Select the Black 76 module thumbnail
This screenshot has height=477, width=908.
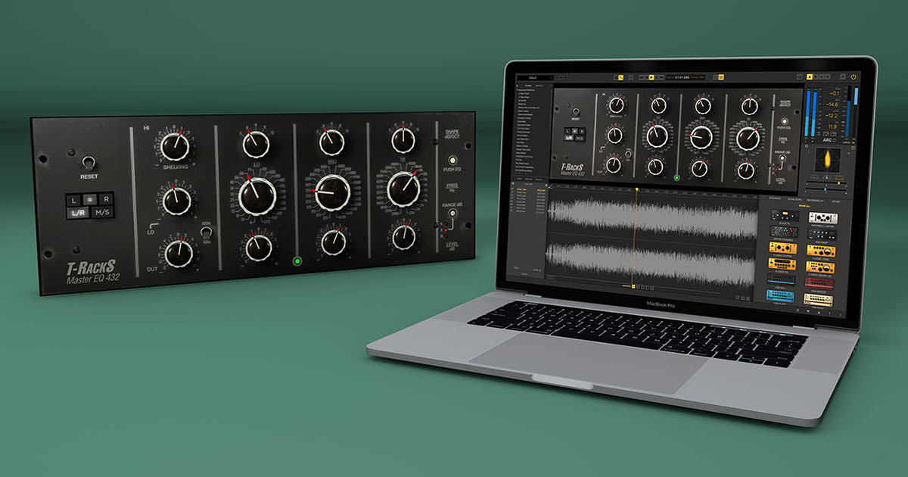(785, 215)
